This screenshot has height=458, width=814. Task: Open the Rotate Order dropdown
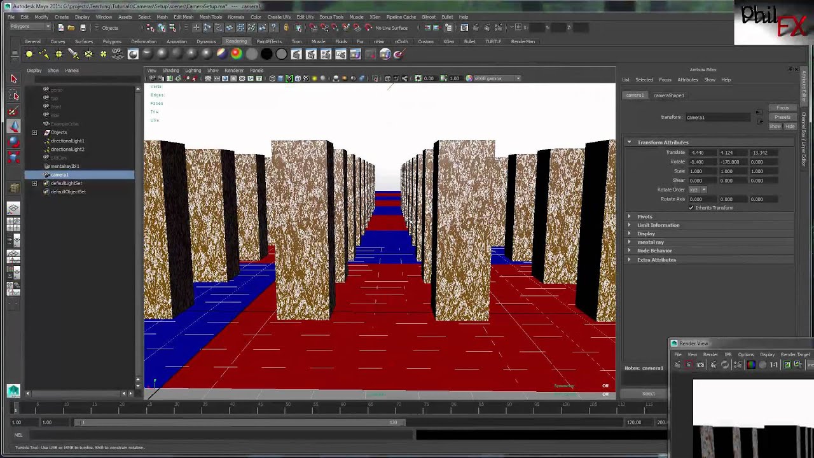pyautogui.click(x=698, y=190)
